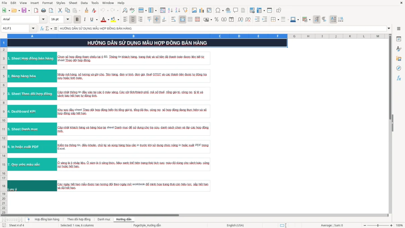Insert a hyperlink
This screenshot has width=405, height=228.
[228, 10]
